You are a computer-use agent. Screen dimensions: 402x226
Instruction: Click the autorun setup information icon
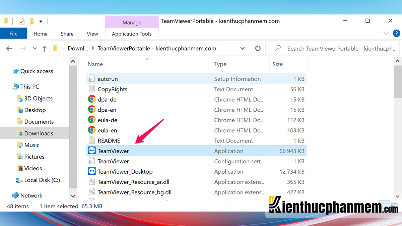[x=92, y=79]
